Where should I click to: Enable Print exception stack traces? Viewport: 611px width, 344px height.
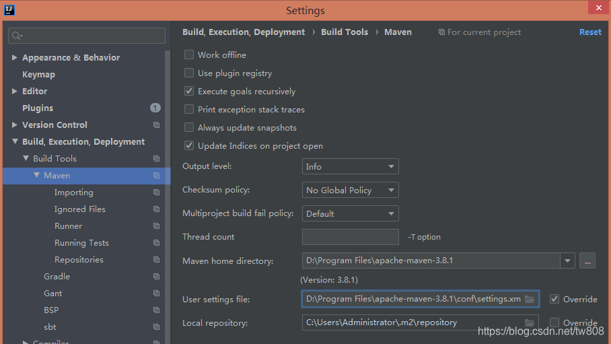coord(189,109)
